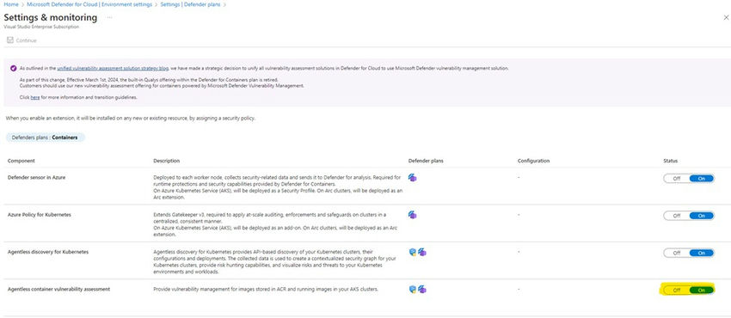This screenshot has height=318, width=731.
Task: Click the Component column header
Action: click(x=21, y=161)
